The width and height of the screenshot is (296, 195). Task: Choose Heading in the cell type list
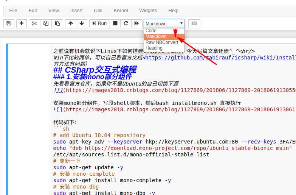pyautogui.click(x=164, y=48)
